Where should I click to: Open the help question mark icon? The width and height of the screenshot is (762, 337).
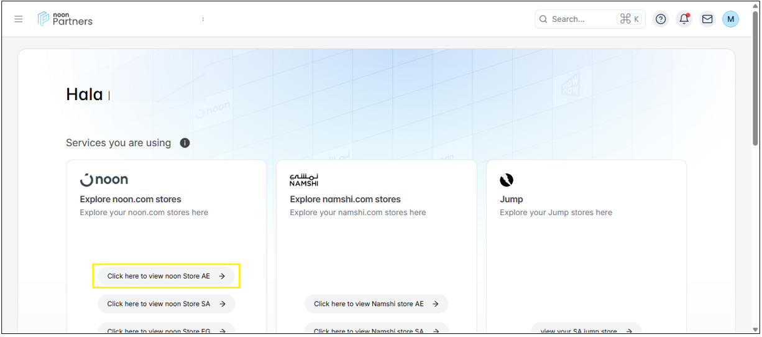pos(661,19)
